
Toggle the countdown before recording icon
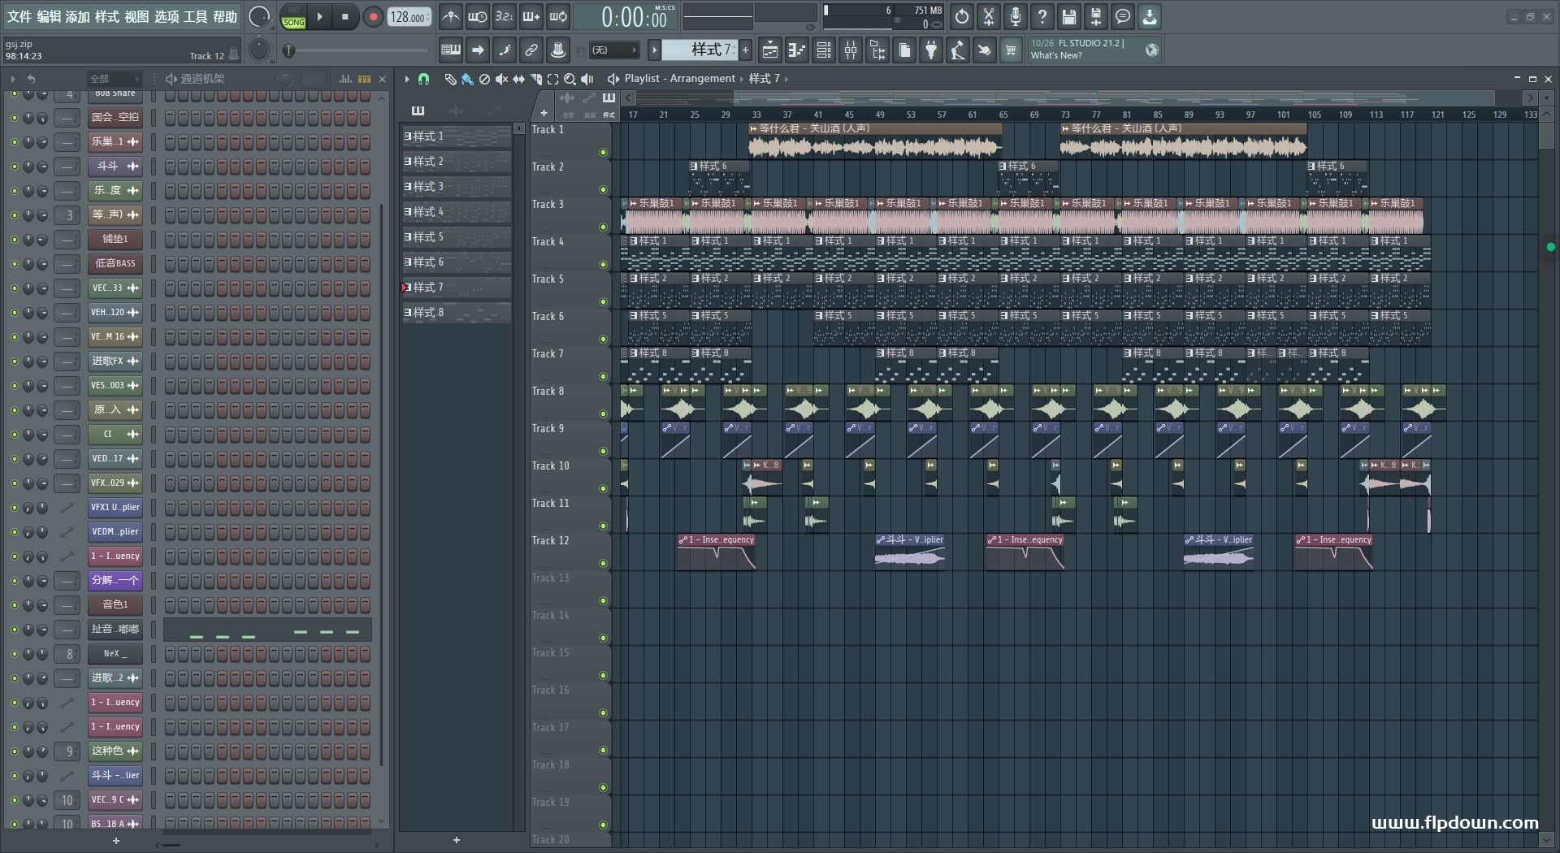click(505, 16)
